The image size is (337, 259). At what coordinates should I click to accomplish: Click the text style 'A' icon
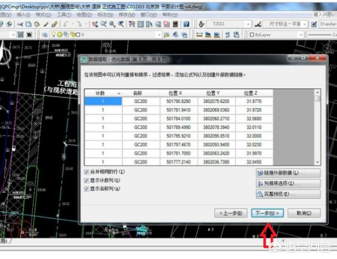[x=201, y=25]
